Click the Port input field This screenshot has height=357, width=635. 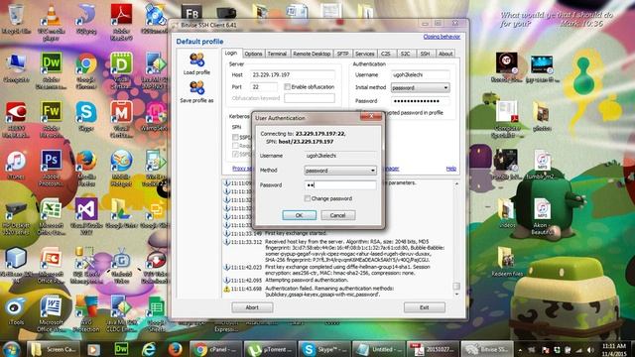[x=264, y=86]
